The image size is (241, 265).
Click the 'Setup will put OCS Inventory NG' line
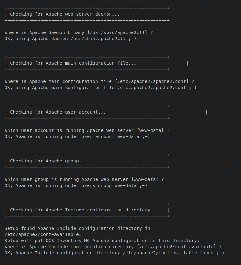click(102, 241)
